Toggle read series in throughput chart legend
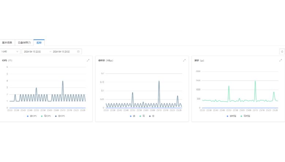 pos(133,116)
